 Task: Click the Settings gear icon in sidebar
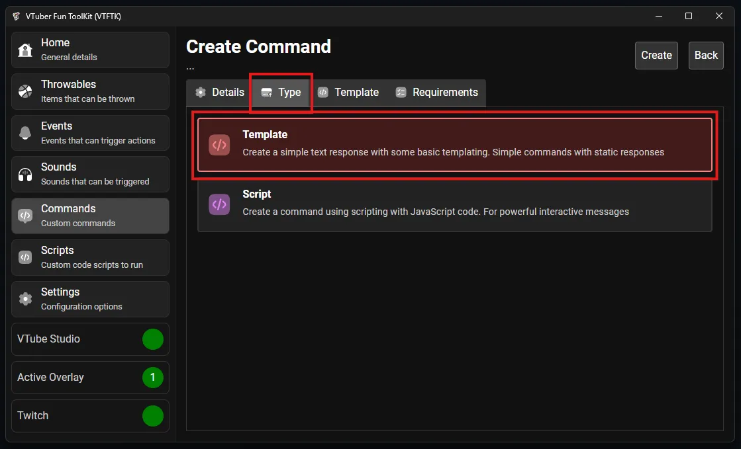click(x=25, y=299)
